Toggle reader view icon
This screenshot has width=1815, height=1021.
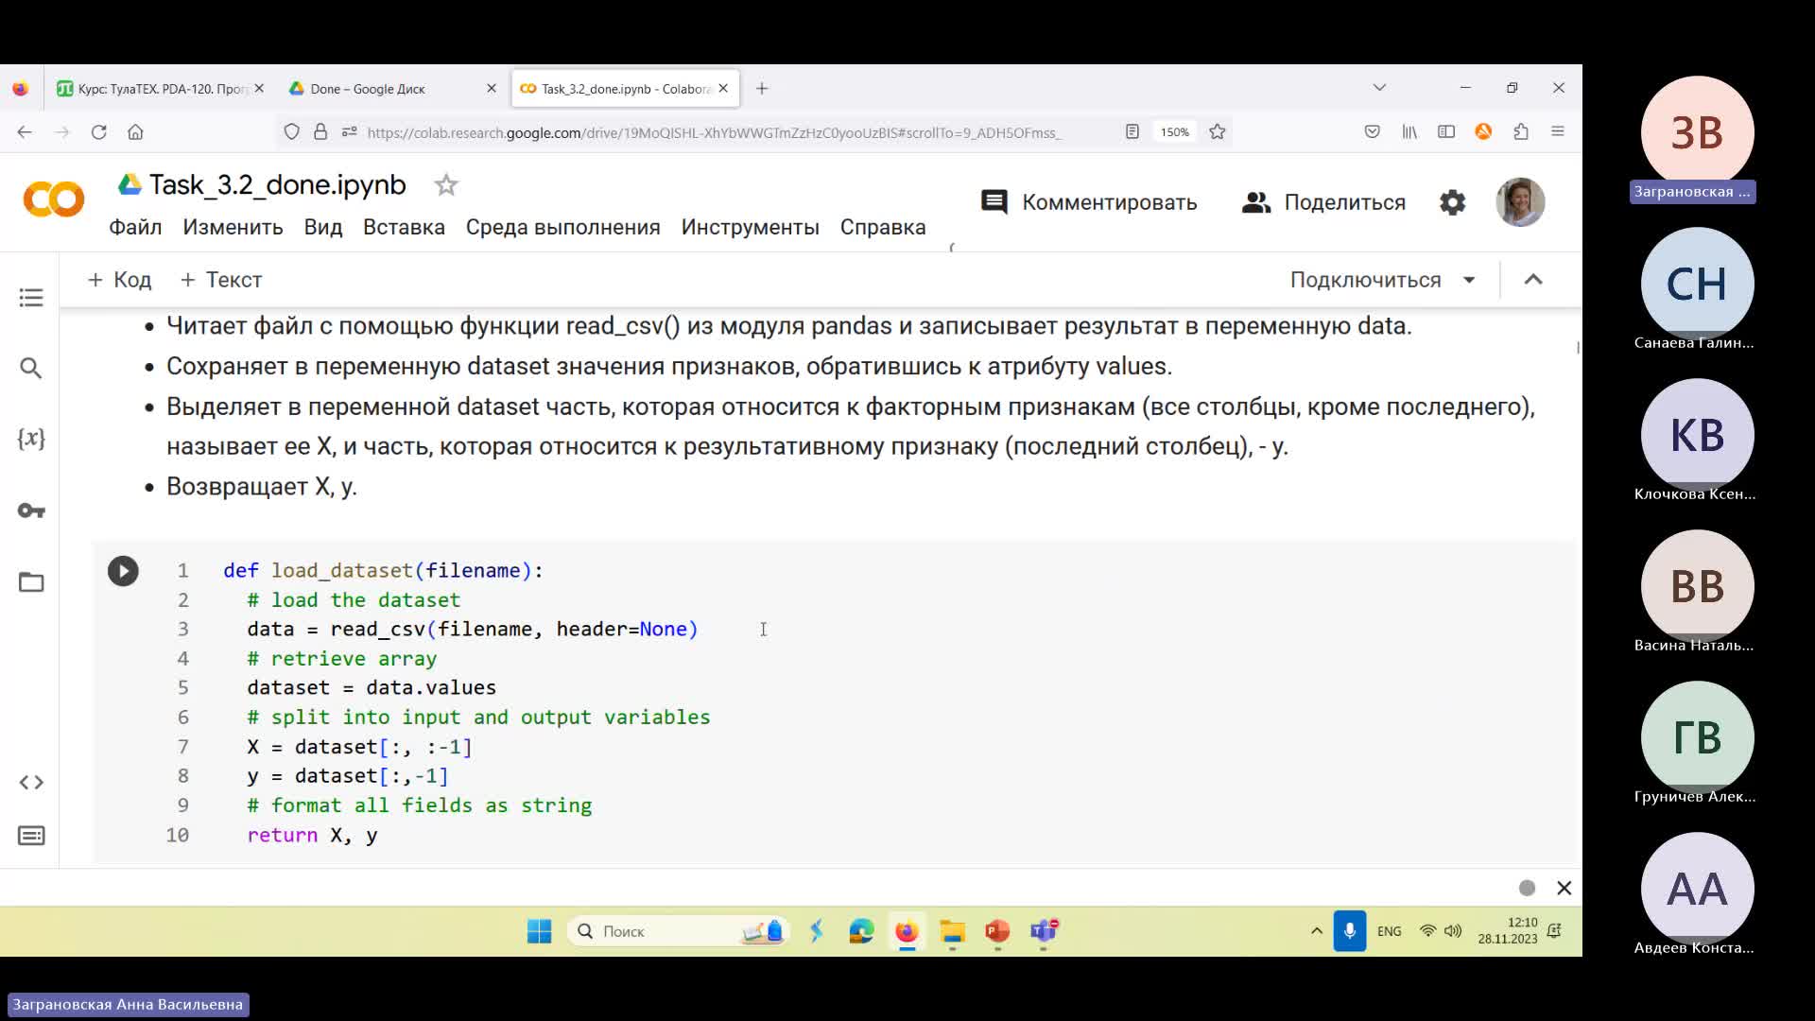point(1132,132)
